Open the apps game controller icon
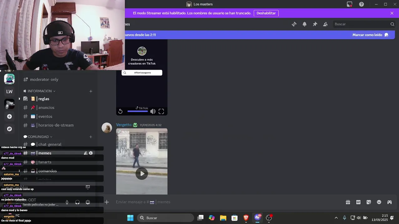The image size is (399, 224). point(390,202)
